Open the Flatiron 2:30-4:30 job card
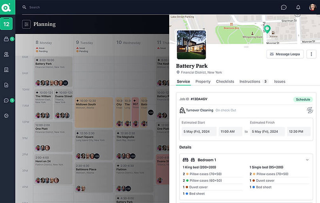The height and width of the screenshot is (203, 320). 134,177
